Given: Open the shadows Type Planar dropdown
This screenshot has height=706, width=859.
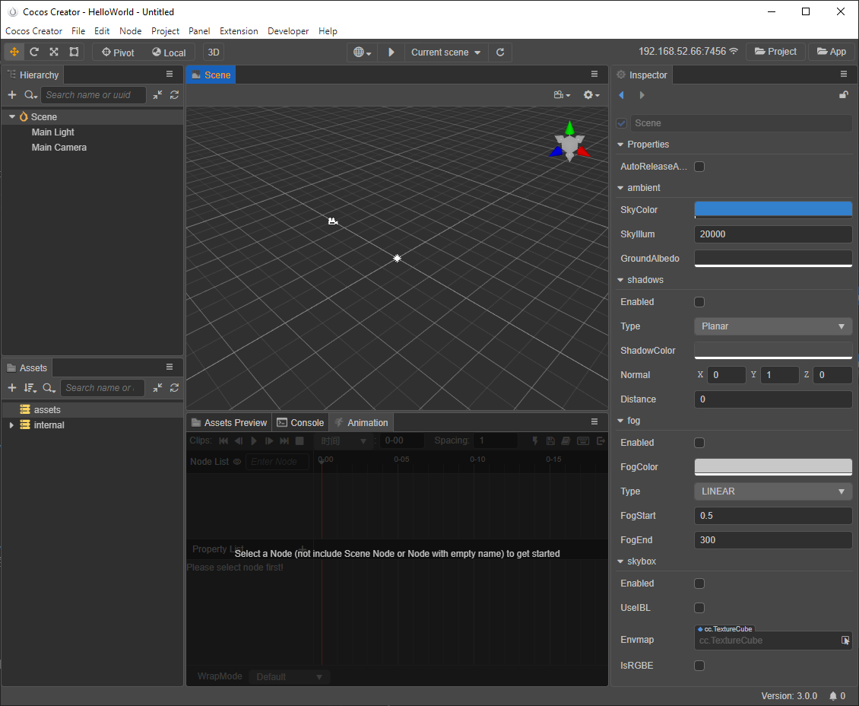Looking at the screenshot, I should click(772, 326).
